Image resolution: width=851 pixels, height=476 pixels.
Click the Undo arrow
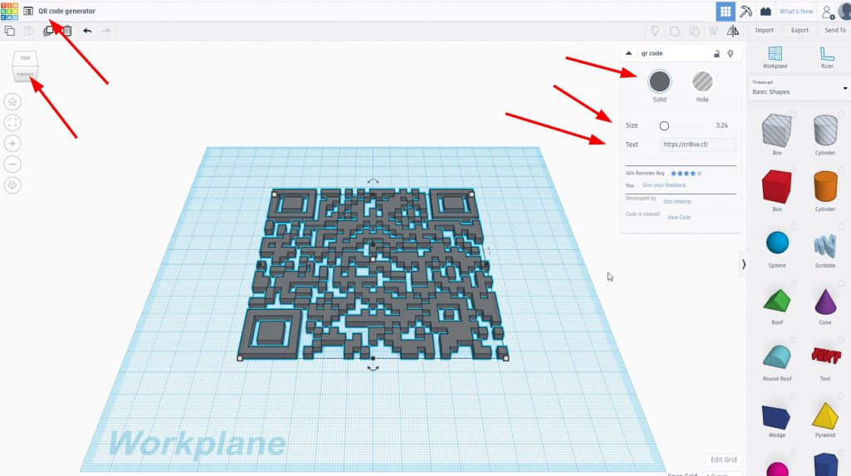(86, 31)
